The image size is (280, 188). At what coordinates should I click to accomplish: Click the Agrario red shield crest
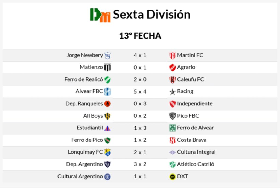172,68
